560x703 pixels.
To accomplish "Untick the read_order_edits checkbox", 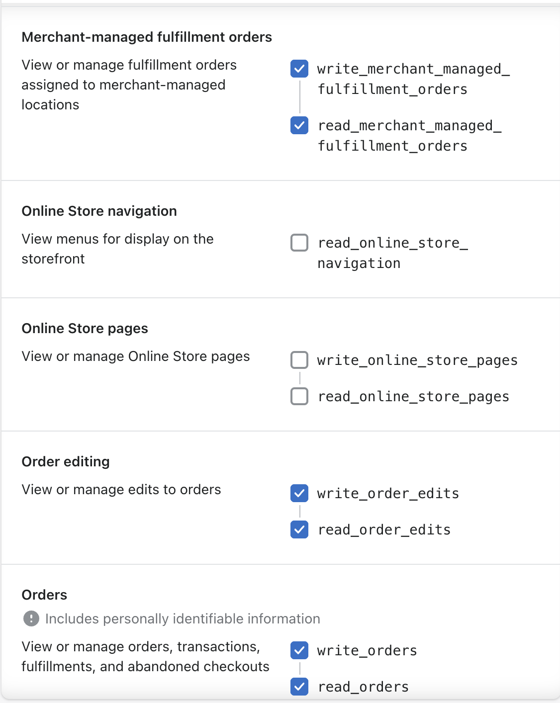I will click(x=299, y=529).
